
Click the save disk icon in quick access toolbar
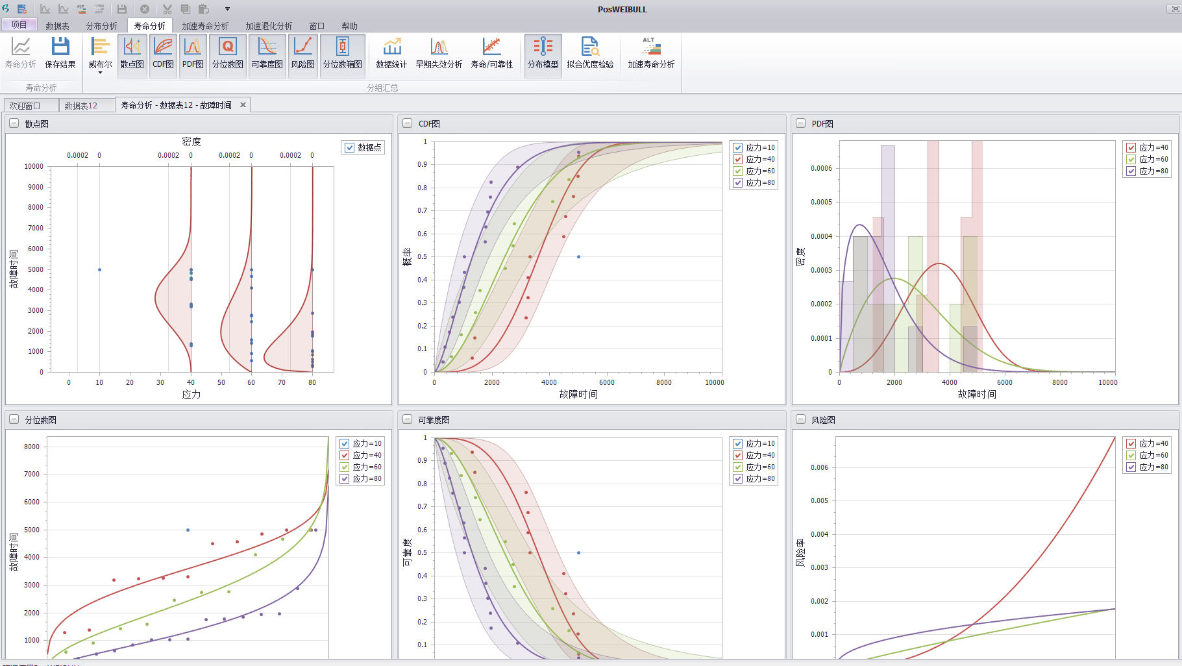[122, 9]
